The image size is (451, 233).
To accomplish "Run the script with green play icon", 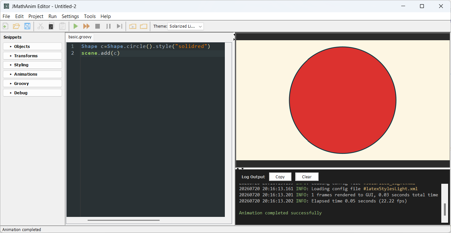I will tap(76, 26).
